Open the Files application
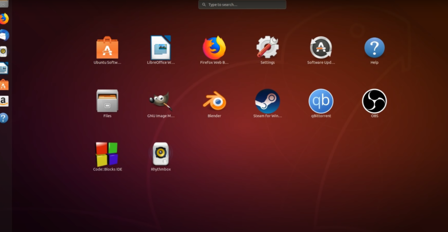The height and width of the screenshot is (232, 448). click(107, 101)
